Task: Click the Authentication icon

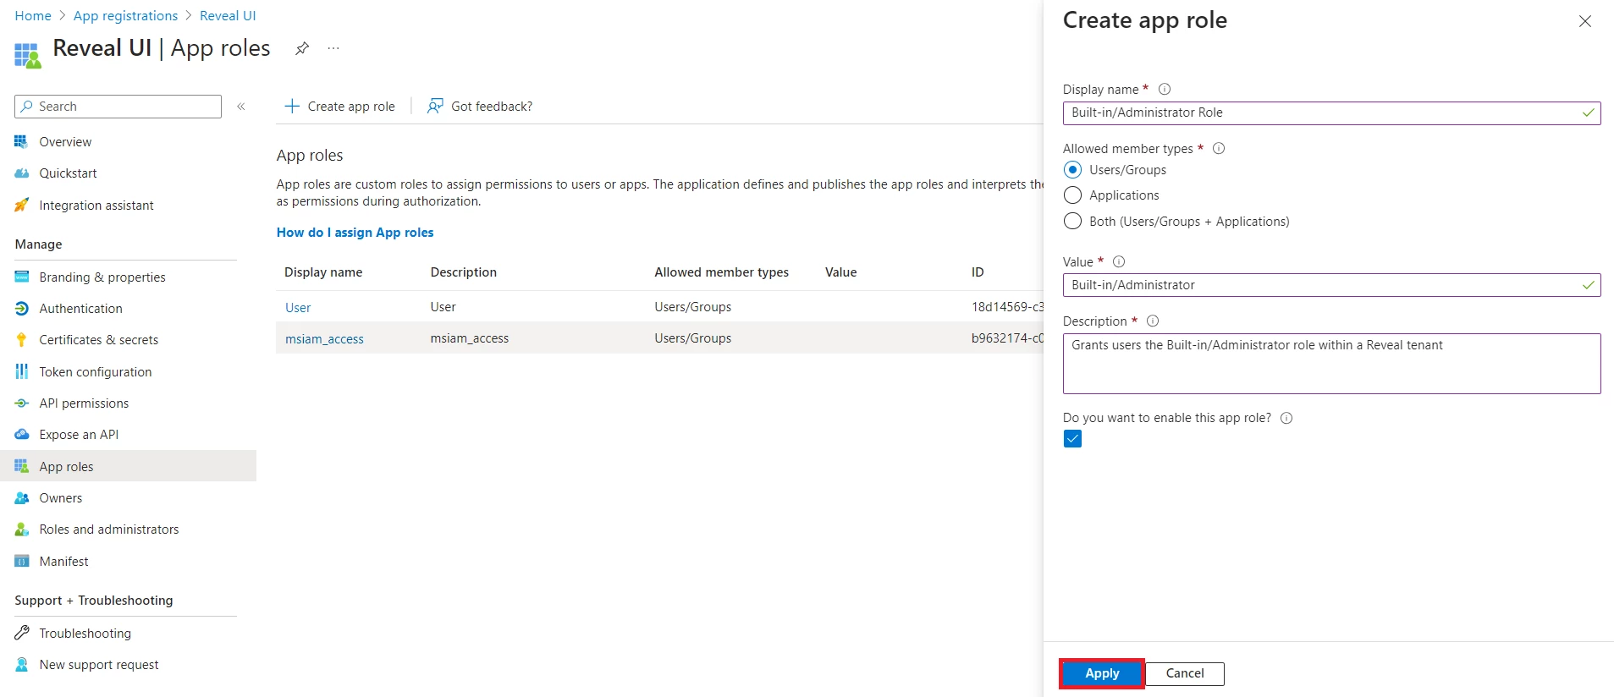Action: click(x=22, y=309)
